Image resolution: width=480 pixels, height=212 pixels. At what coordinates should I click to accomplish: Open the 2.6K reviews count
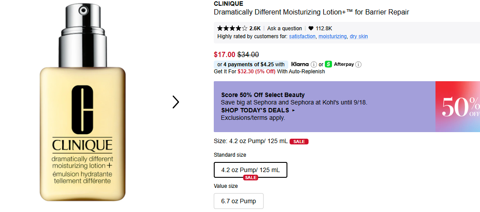[255, 29]
